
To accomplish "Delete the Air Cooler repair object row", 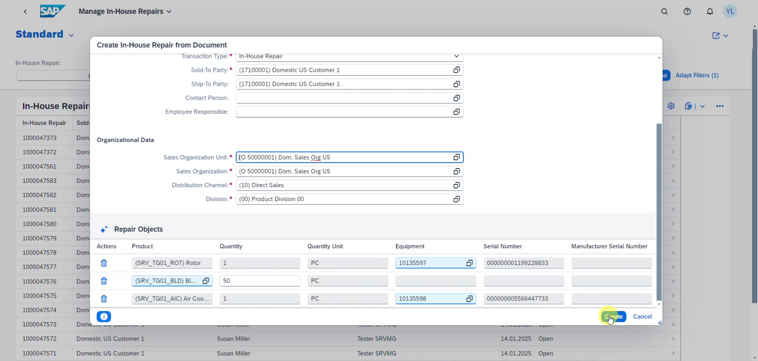I will pyautogui.click(x=104, y=299).
